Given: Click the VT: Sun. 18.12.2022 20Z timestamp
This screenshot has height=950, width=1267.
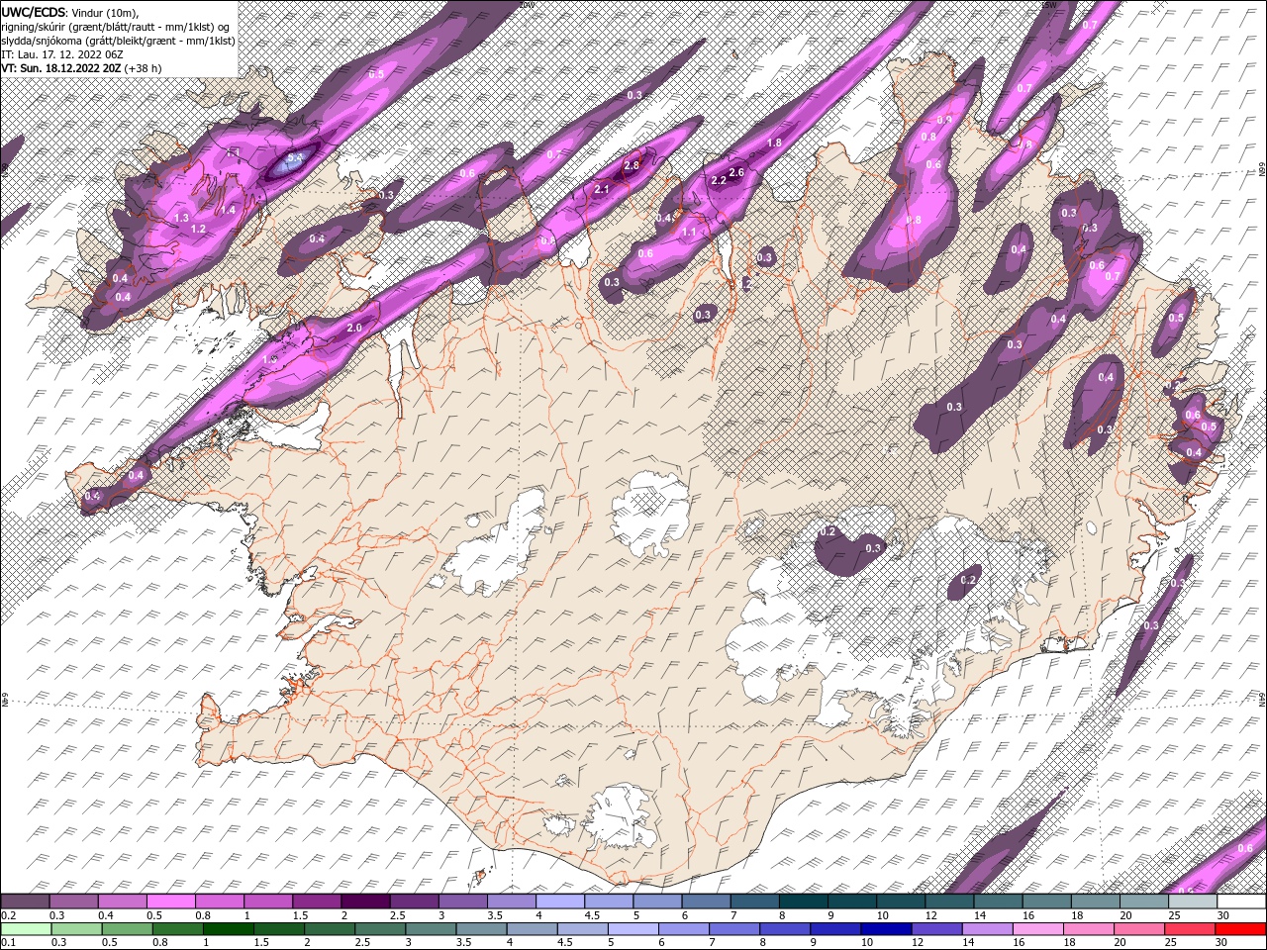Looking at the screenshot, I should (x=61, y=68).
